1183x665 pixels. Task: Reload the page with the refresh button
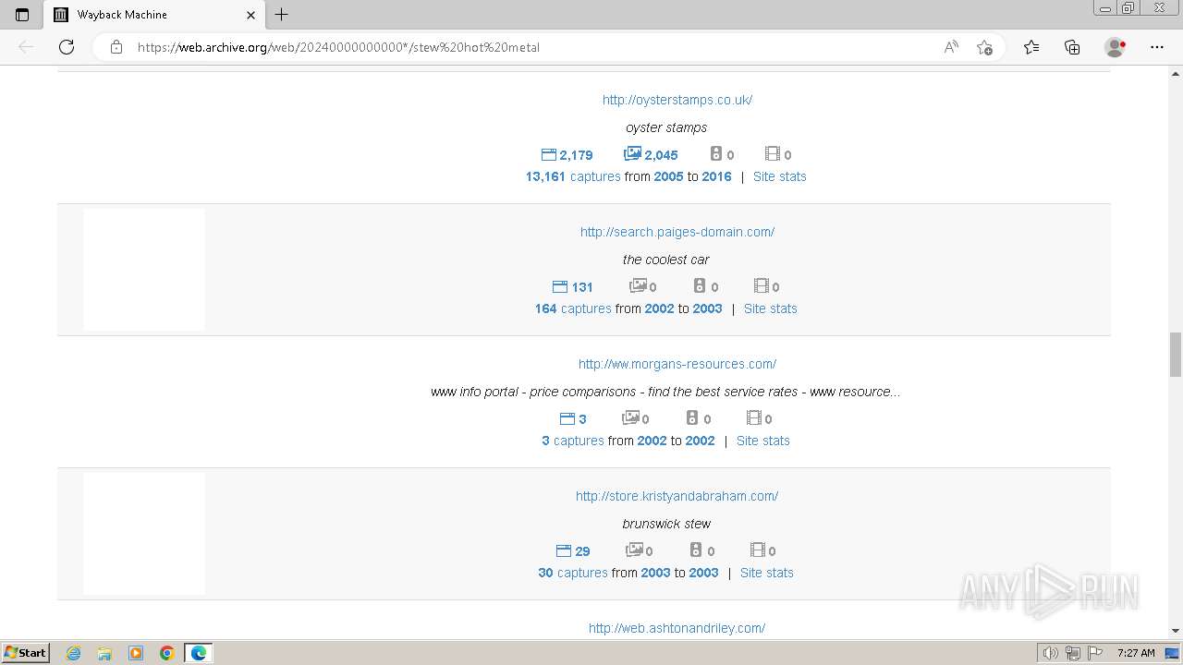tap(67, 47)
